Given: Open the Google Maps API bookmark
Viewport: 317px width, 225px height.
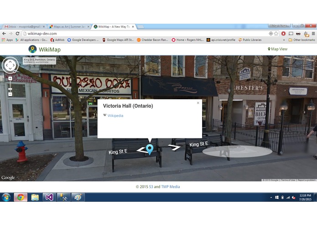Looking at the screenshot, I should pos(118,40).
